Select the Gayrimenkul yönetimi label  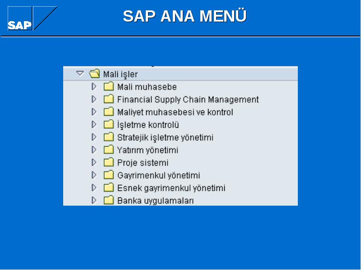point(158,175)
